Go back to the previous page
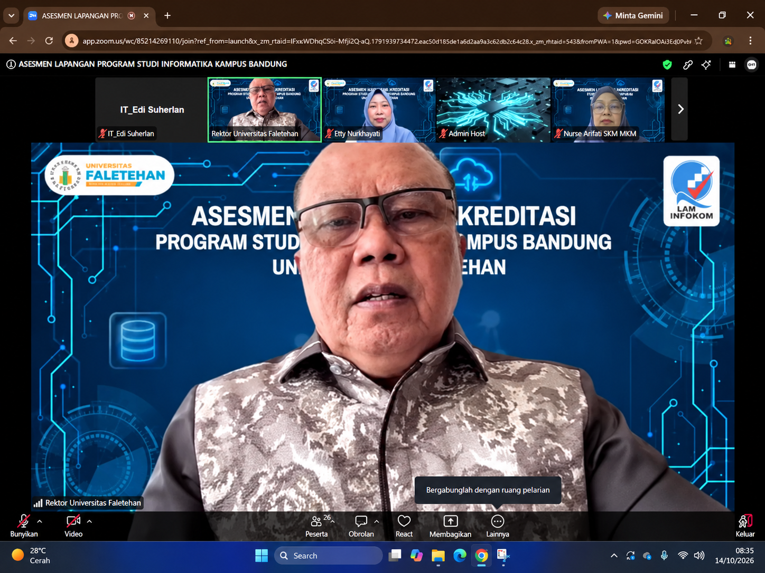765x573 pixels. coord(13,41)
